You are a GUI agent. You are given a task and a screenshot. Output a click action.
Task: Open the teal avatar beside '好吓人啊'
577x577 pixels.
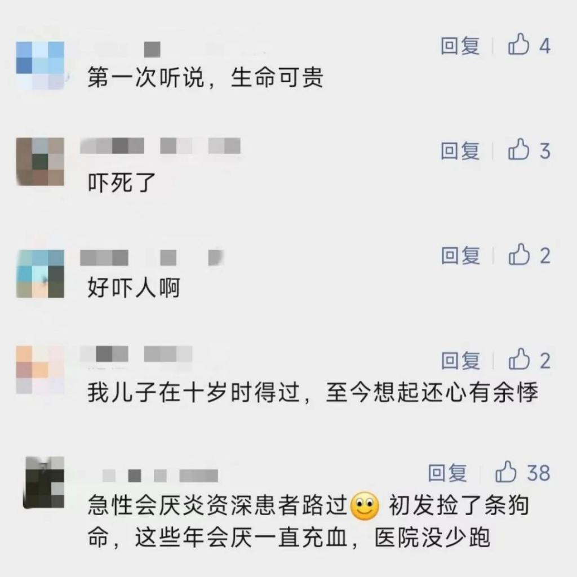pyautogui.click(x=40, y=273)
